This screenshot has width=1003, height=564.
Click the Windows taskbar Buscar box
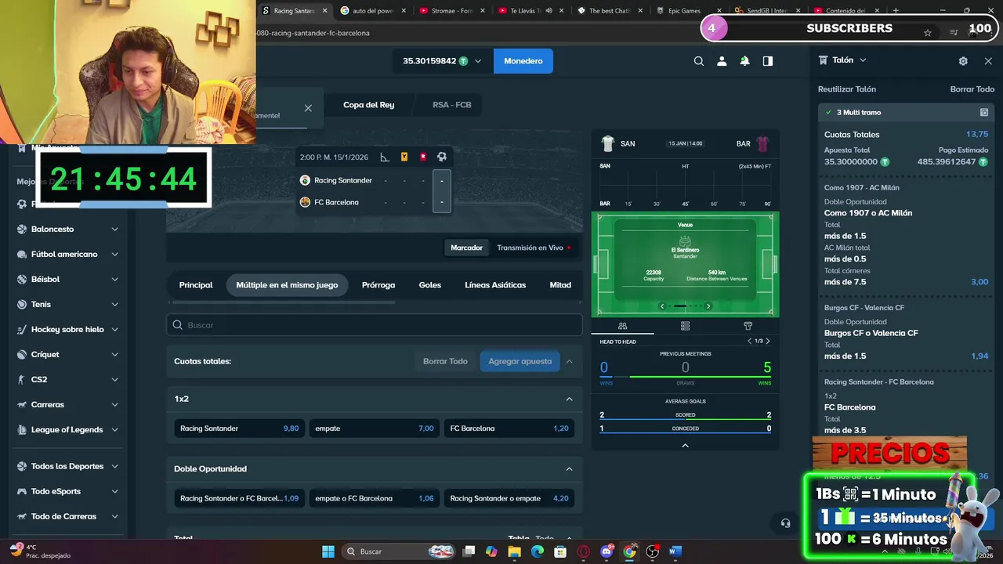(399, 551)
